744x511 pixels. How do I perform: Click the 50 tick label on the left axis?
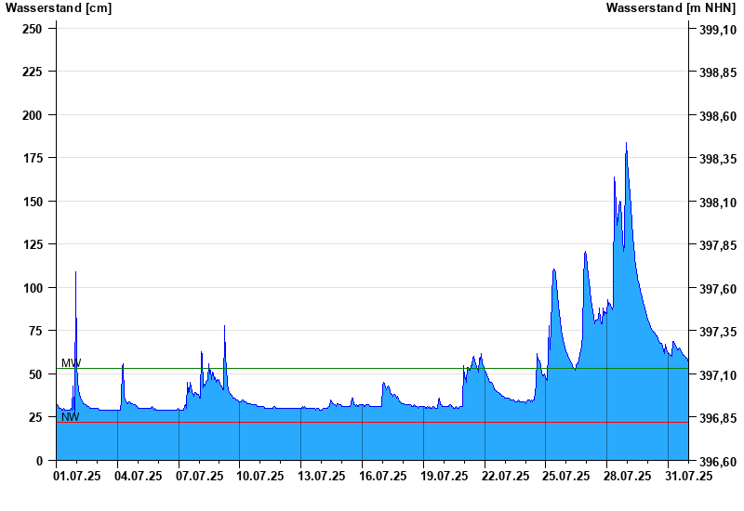[35, 374]
